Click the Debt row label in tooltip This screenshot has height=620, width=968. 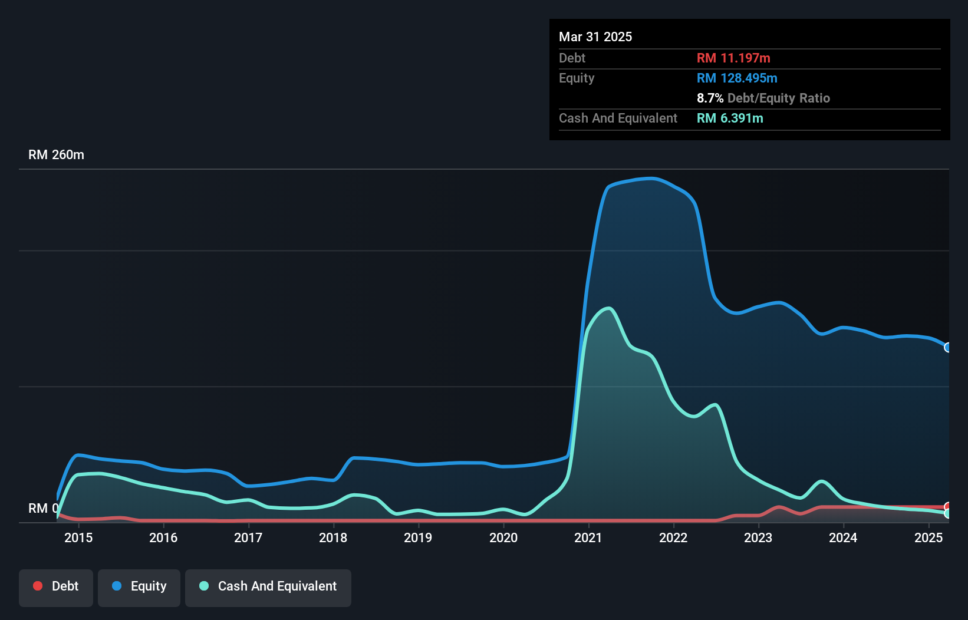[x=572, y=58]
